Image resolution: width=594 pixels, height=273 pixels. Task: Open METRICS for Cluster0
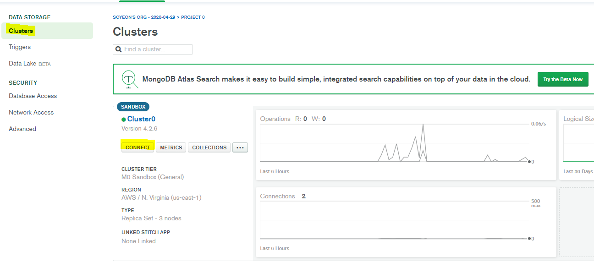[x=171, y=147]
